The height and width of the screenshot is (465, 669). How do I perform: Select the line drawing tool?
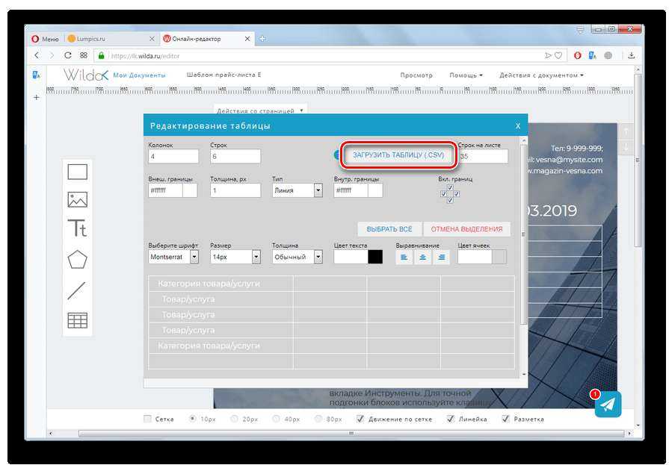77,290
